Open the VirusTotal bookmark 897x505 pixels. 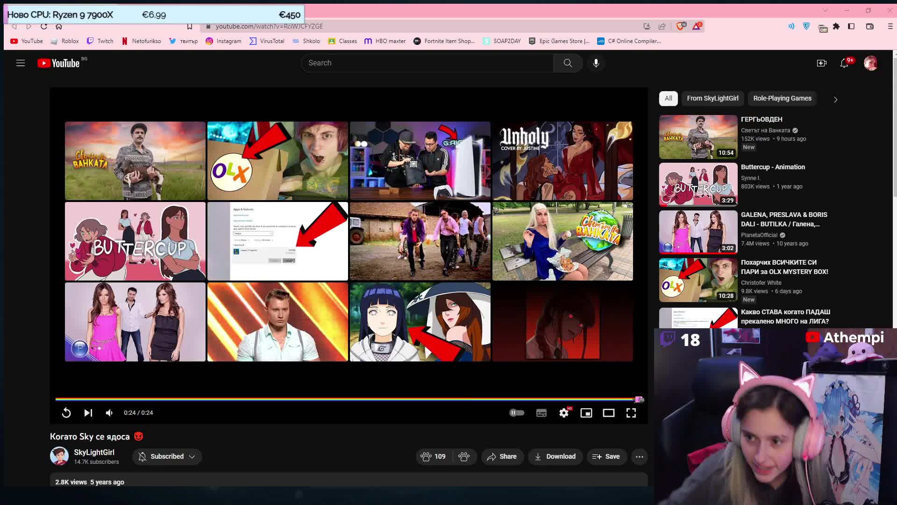coord(267,41)
